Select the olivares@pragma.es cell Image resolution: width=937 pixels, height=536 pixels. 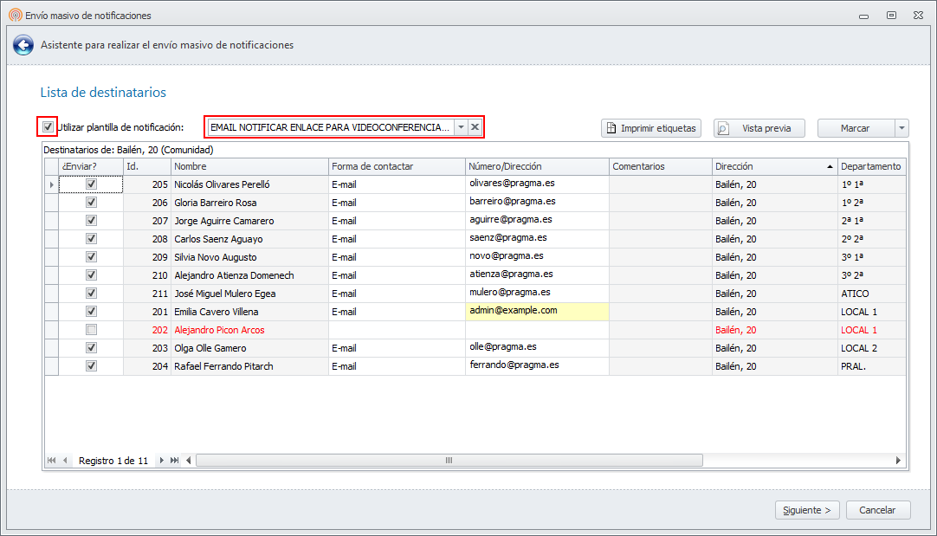point(537,184)
